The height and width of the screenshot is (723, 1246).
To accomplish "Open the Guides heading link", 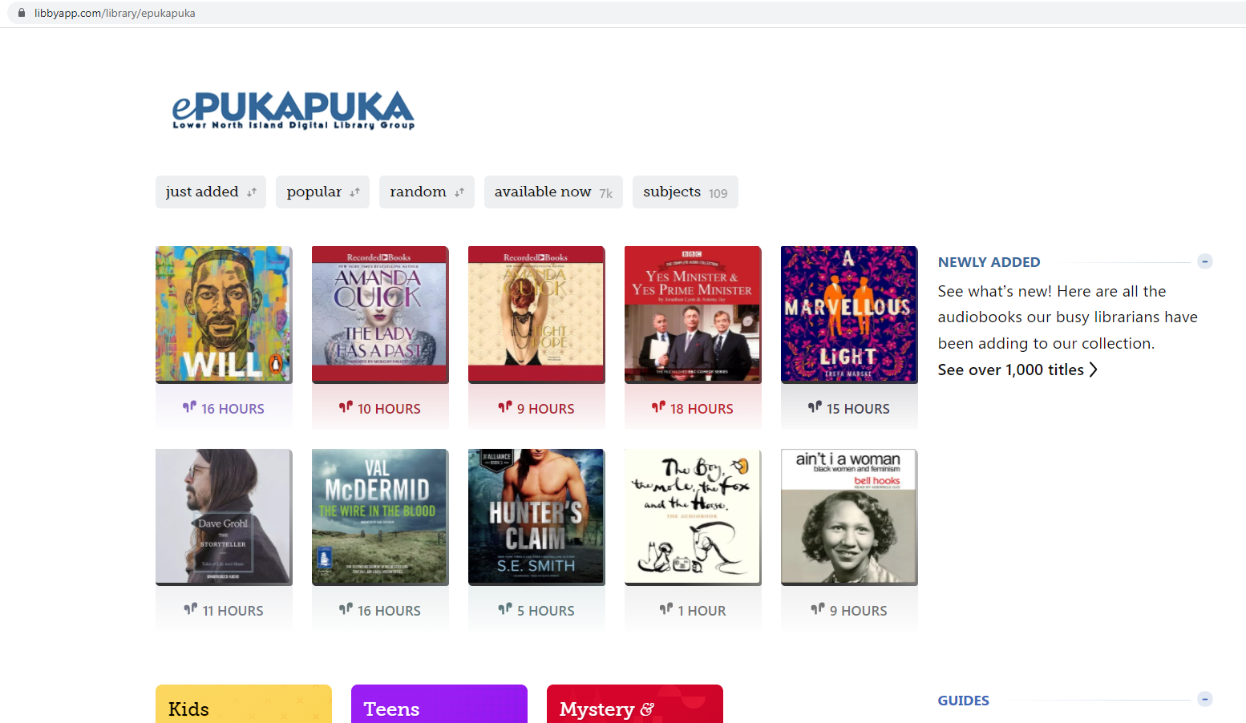I will click(x=963, y=701).
